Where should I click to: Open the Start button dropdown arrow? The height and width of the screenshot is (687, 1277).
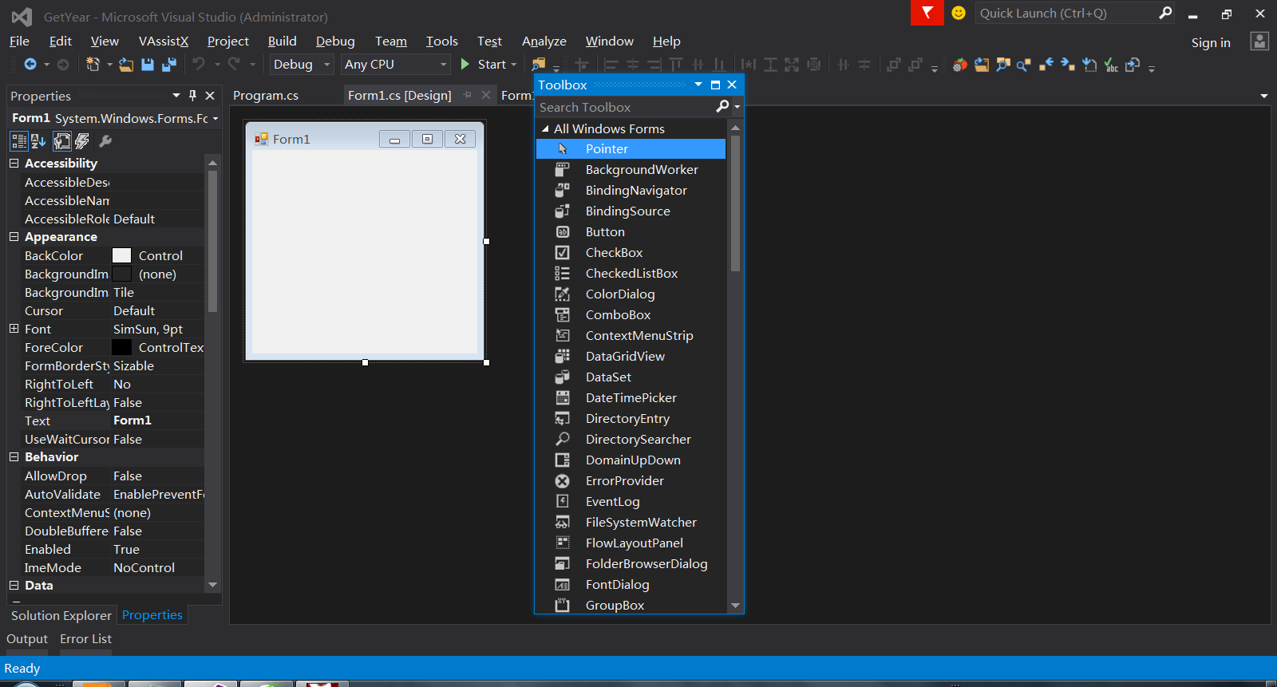pos(513,64)
